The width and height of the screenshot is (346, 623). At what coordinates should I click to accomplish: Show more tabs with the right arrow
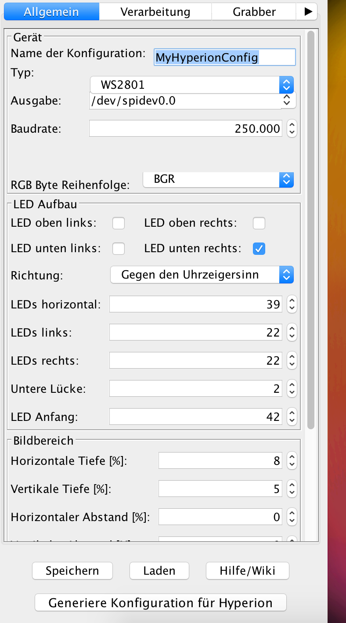pos(307,12)
